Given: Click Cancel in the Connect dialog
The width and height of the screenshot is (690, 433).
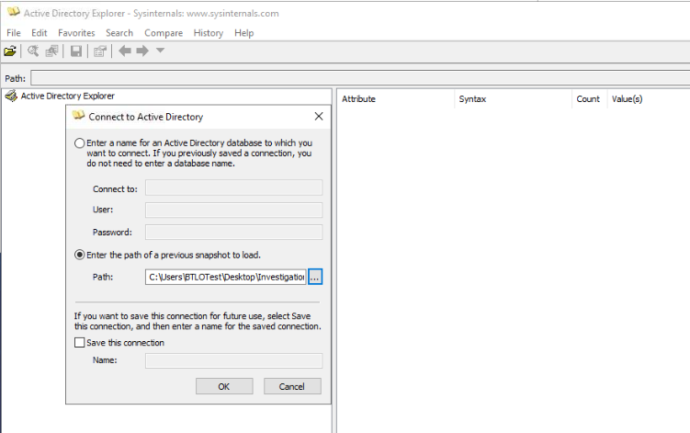Looking at the screenshot, I should (292, 386).
